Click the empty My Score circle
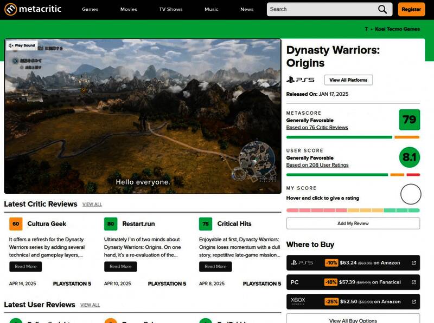This screenshot has width=434, height=323. click(410, 194)
